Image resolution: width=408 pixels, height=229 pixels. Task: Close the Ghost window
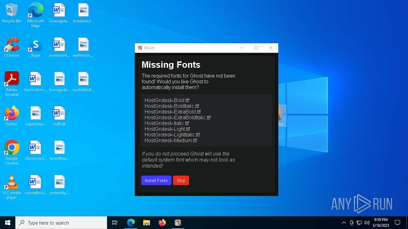click(x=271, y=48)
